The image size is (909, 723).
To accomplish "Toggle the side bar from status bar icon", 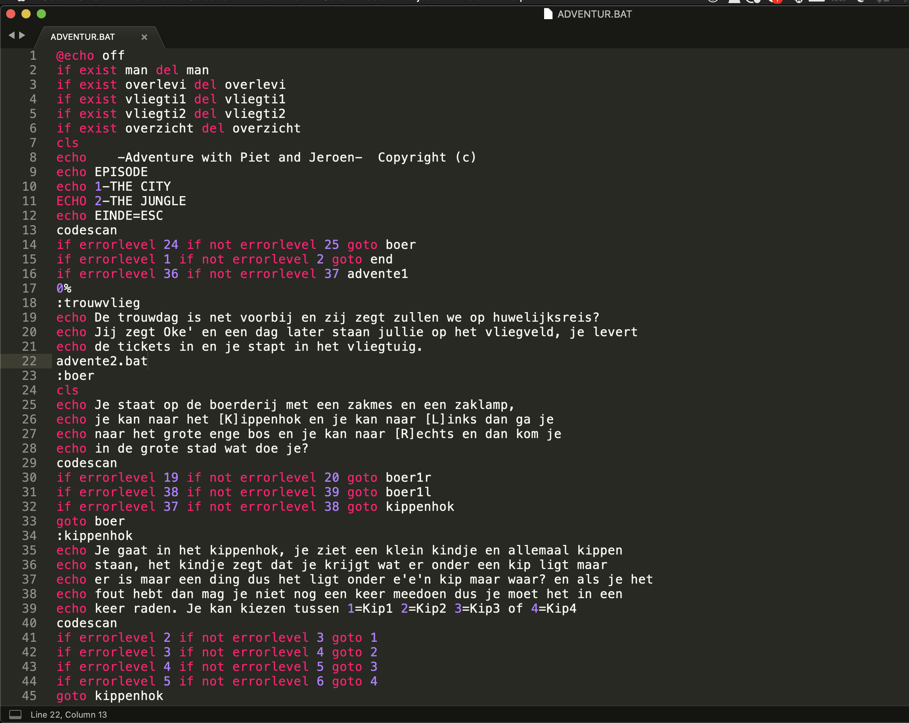I will (15, 714).
